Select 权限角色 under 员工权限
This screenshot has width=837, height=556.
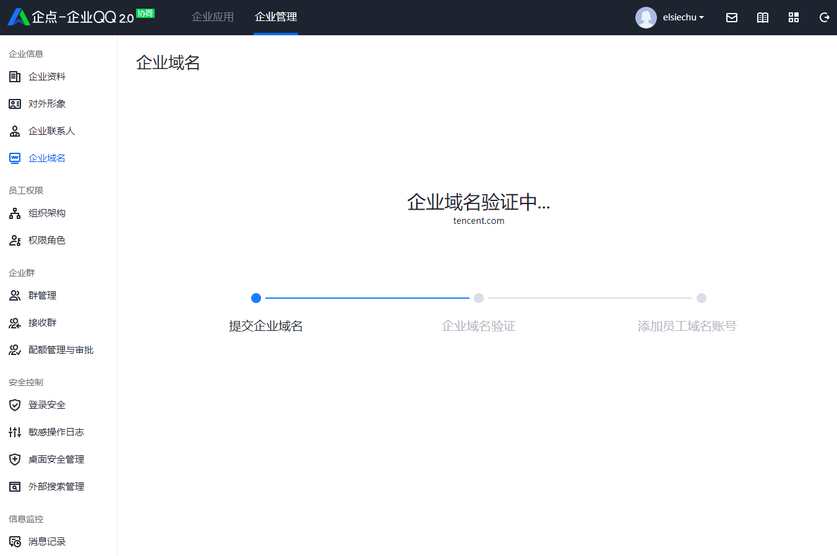tap(46, 240)
